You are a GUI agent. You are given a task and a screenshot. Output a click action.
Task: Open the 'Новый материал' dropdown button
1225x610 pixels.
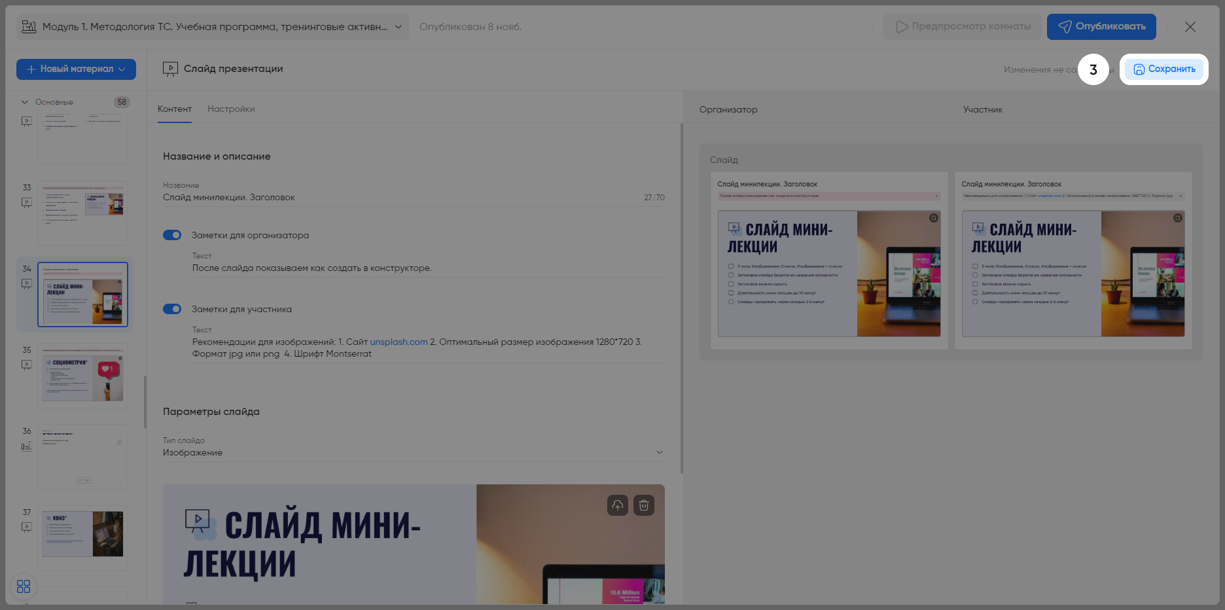[76, 69]
